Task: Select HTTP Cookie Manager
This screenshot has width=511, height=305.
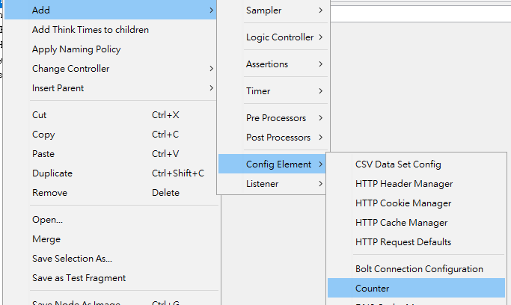Action: 403,203
